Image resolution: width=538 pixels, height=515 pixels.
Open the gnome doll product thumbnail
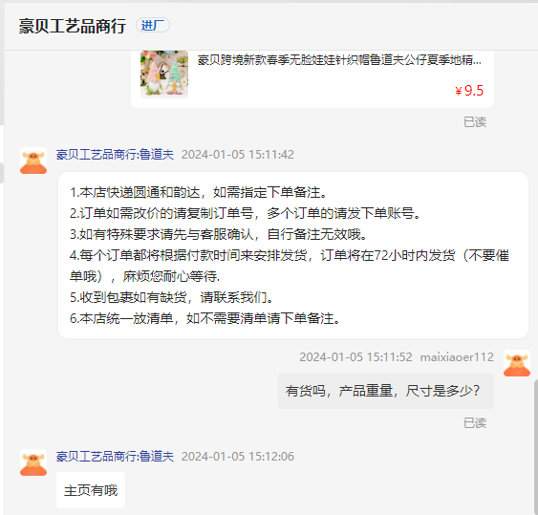[x=164, y=75]
